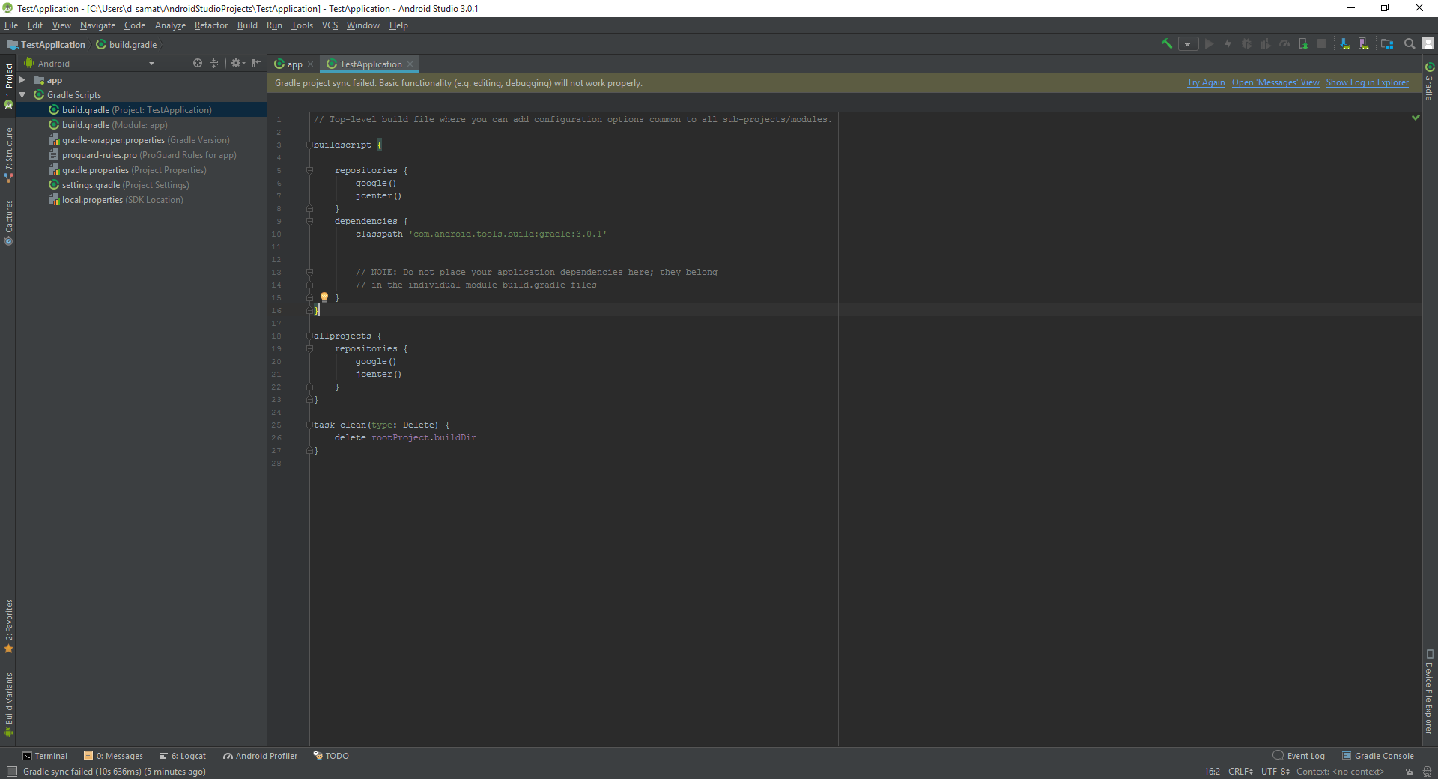This screenshot has width=1438, height=779.
Task: Click the Debug app bug icon
Action: [x=1246, y=44]
